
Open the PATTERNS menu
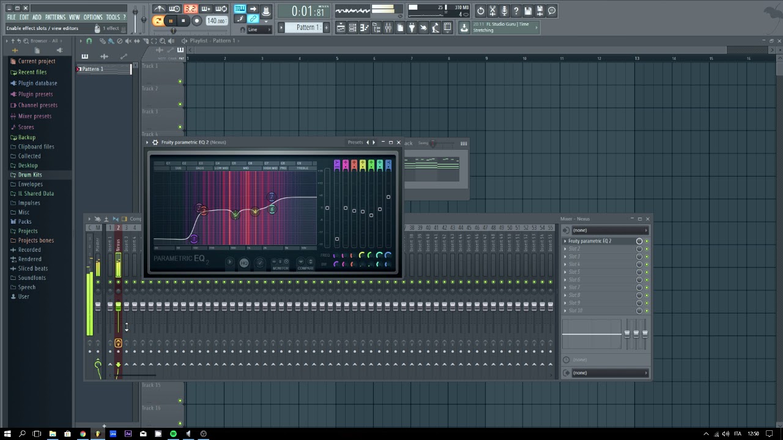click(x=55, y=17)
